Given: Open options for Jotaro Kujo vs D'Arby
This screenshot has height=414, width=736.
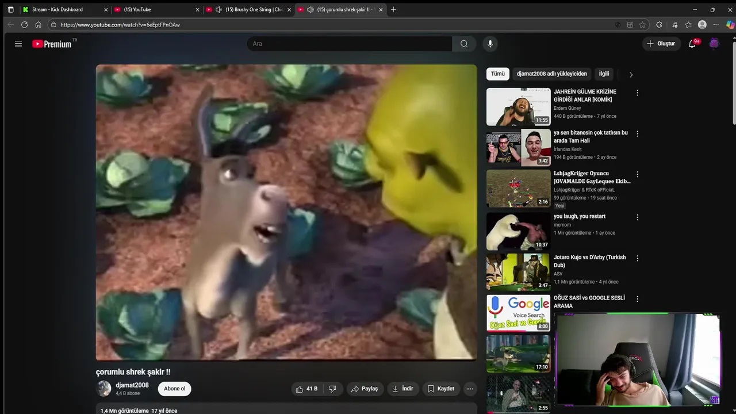Looking at the screenshot, I should tap(637, 258).
